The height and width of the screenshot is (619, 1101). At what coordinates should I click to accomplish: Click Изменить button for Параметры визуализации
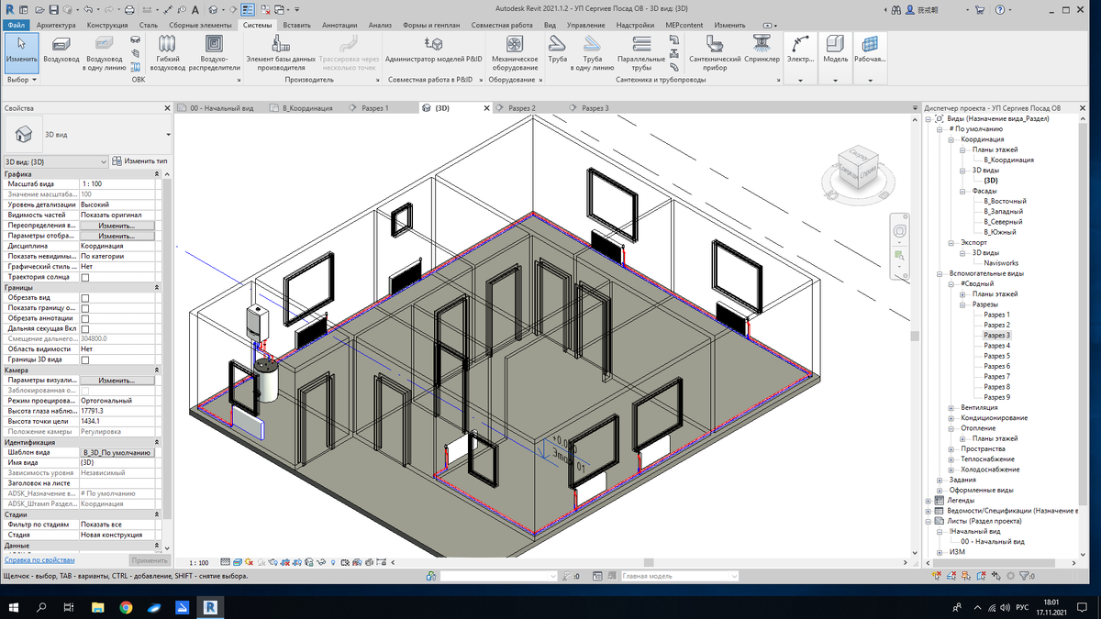(117, 381)
